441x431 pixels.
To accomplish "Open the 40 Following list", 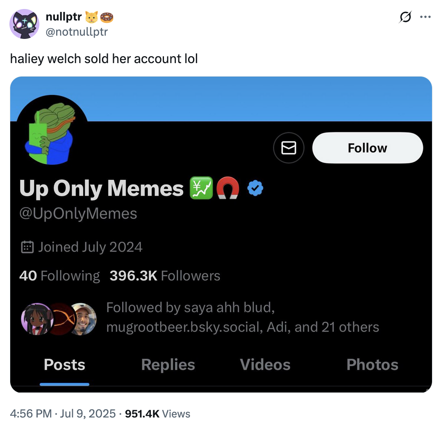I will pyautogui.click(x=59, y=276).
